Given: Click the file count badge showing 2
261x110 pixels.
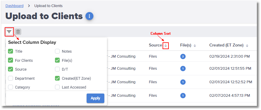Looking at the screenshot, I should point(183,56).
